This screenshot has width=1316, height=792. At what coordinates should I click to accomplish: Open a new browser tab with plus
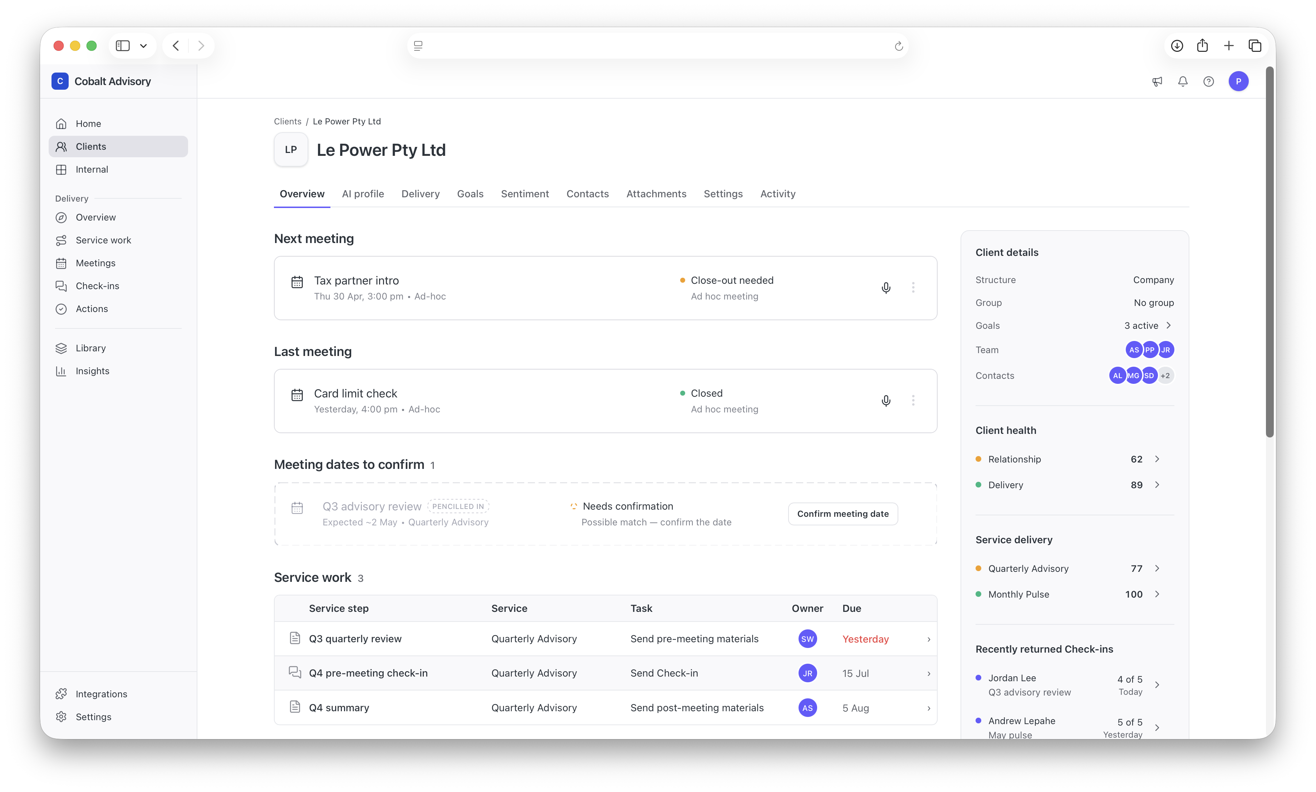1228,46
